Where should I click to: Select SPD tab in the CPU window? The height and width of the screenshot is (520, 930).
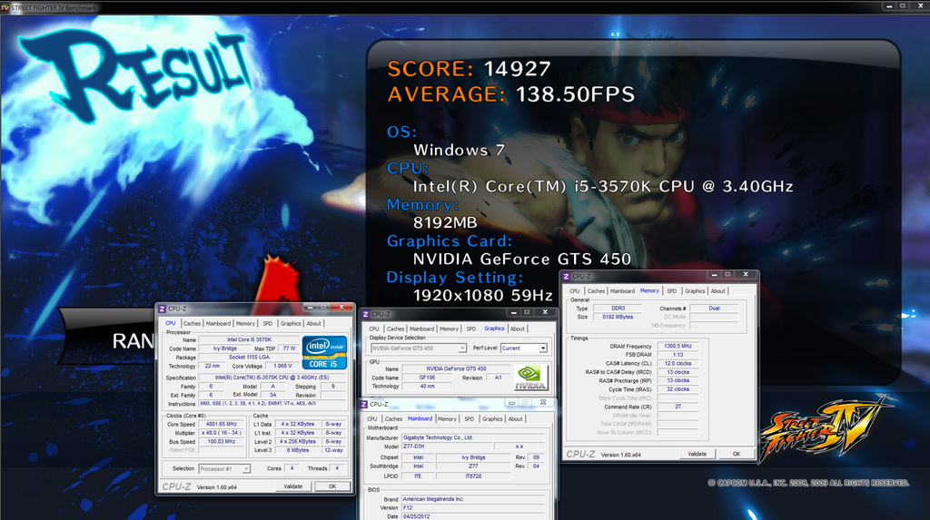click(x=268, y=324)
